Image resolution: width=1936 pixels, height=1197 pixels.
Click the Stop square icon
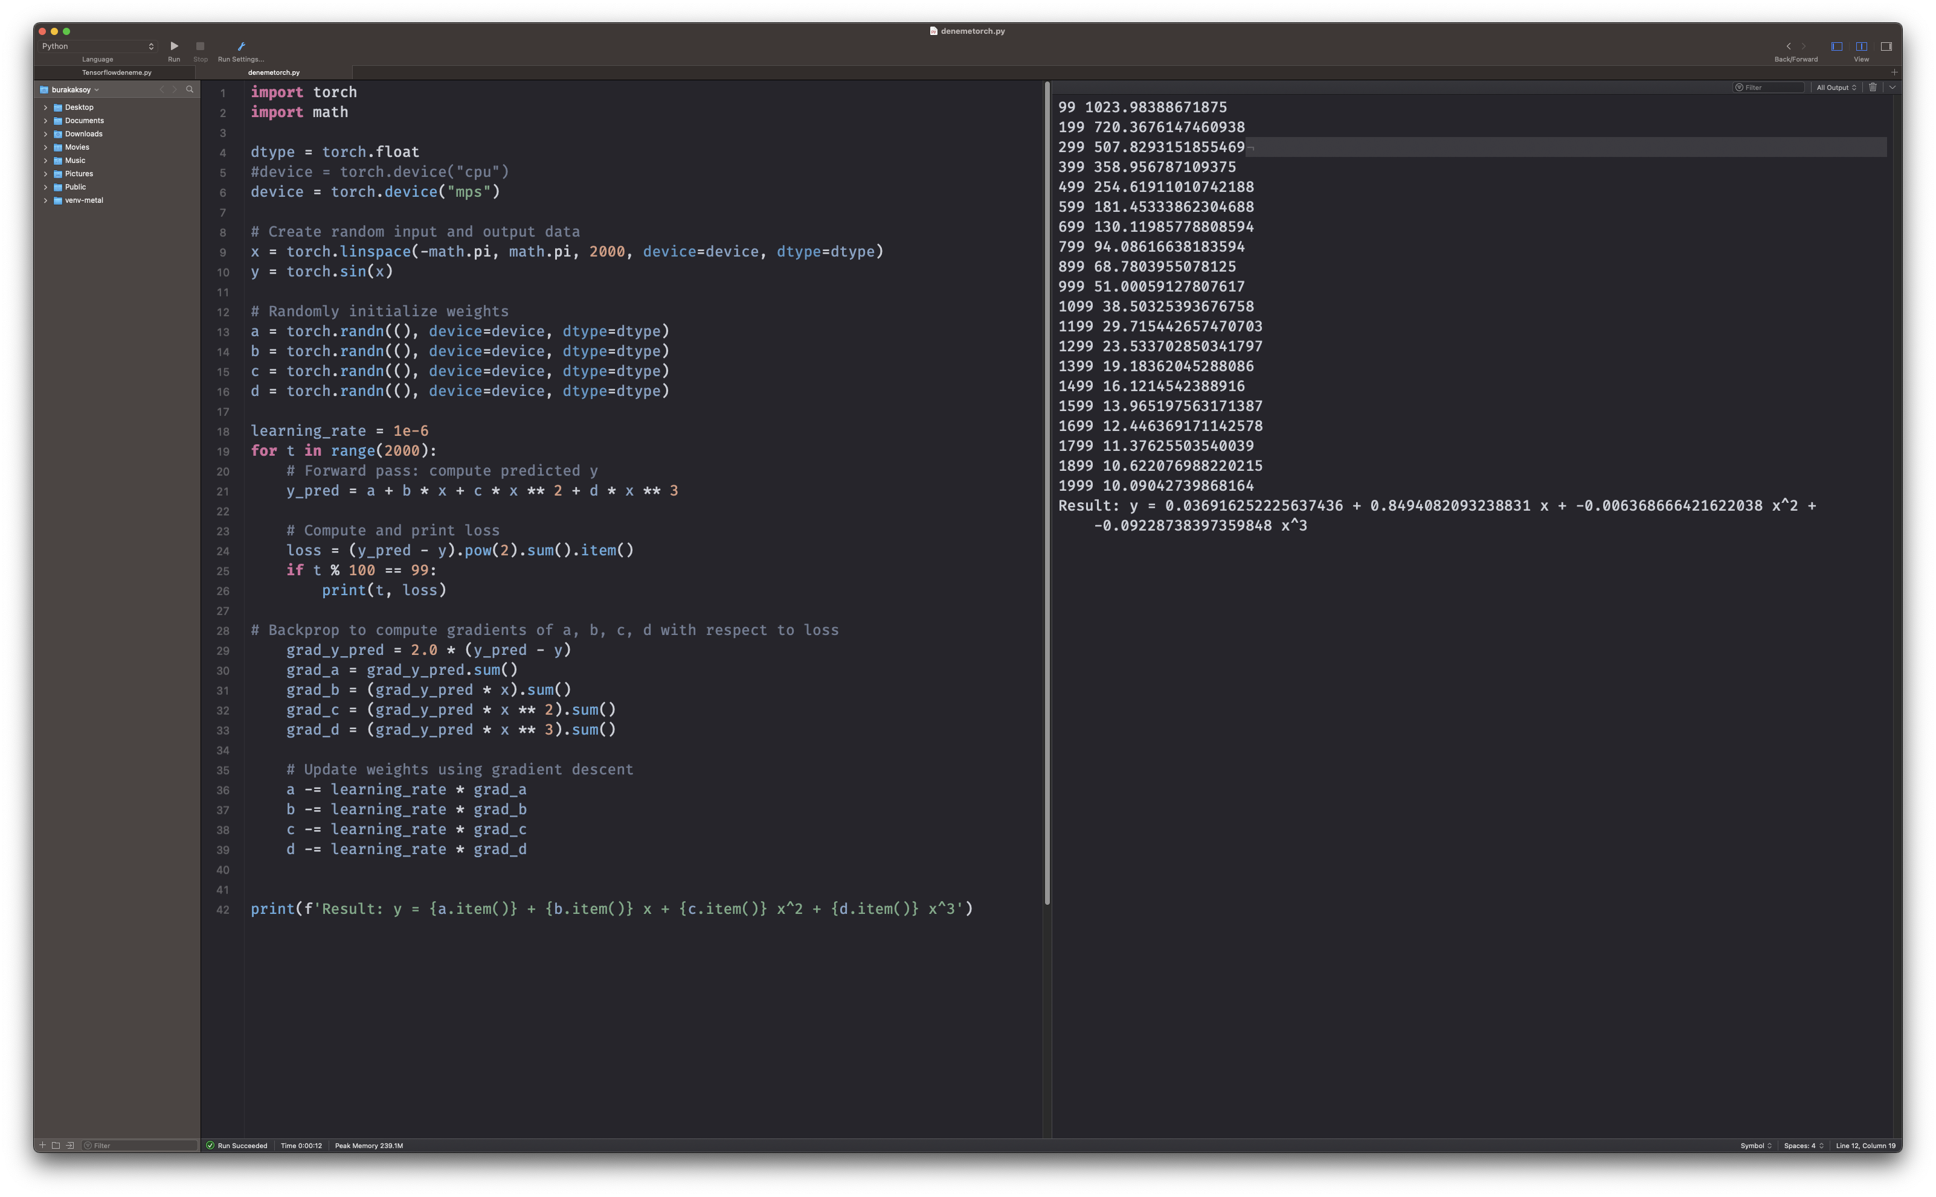pos(201,46)
